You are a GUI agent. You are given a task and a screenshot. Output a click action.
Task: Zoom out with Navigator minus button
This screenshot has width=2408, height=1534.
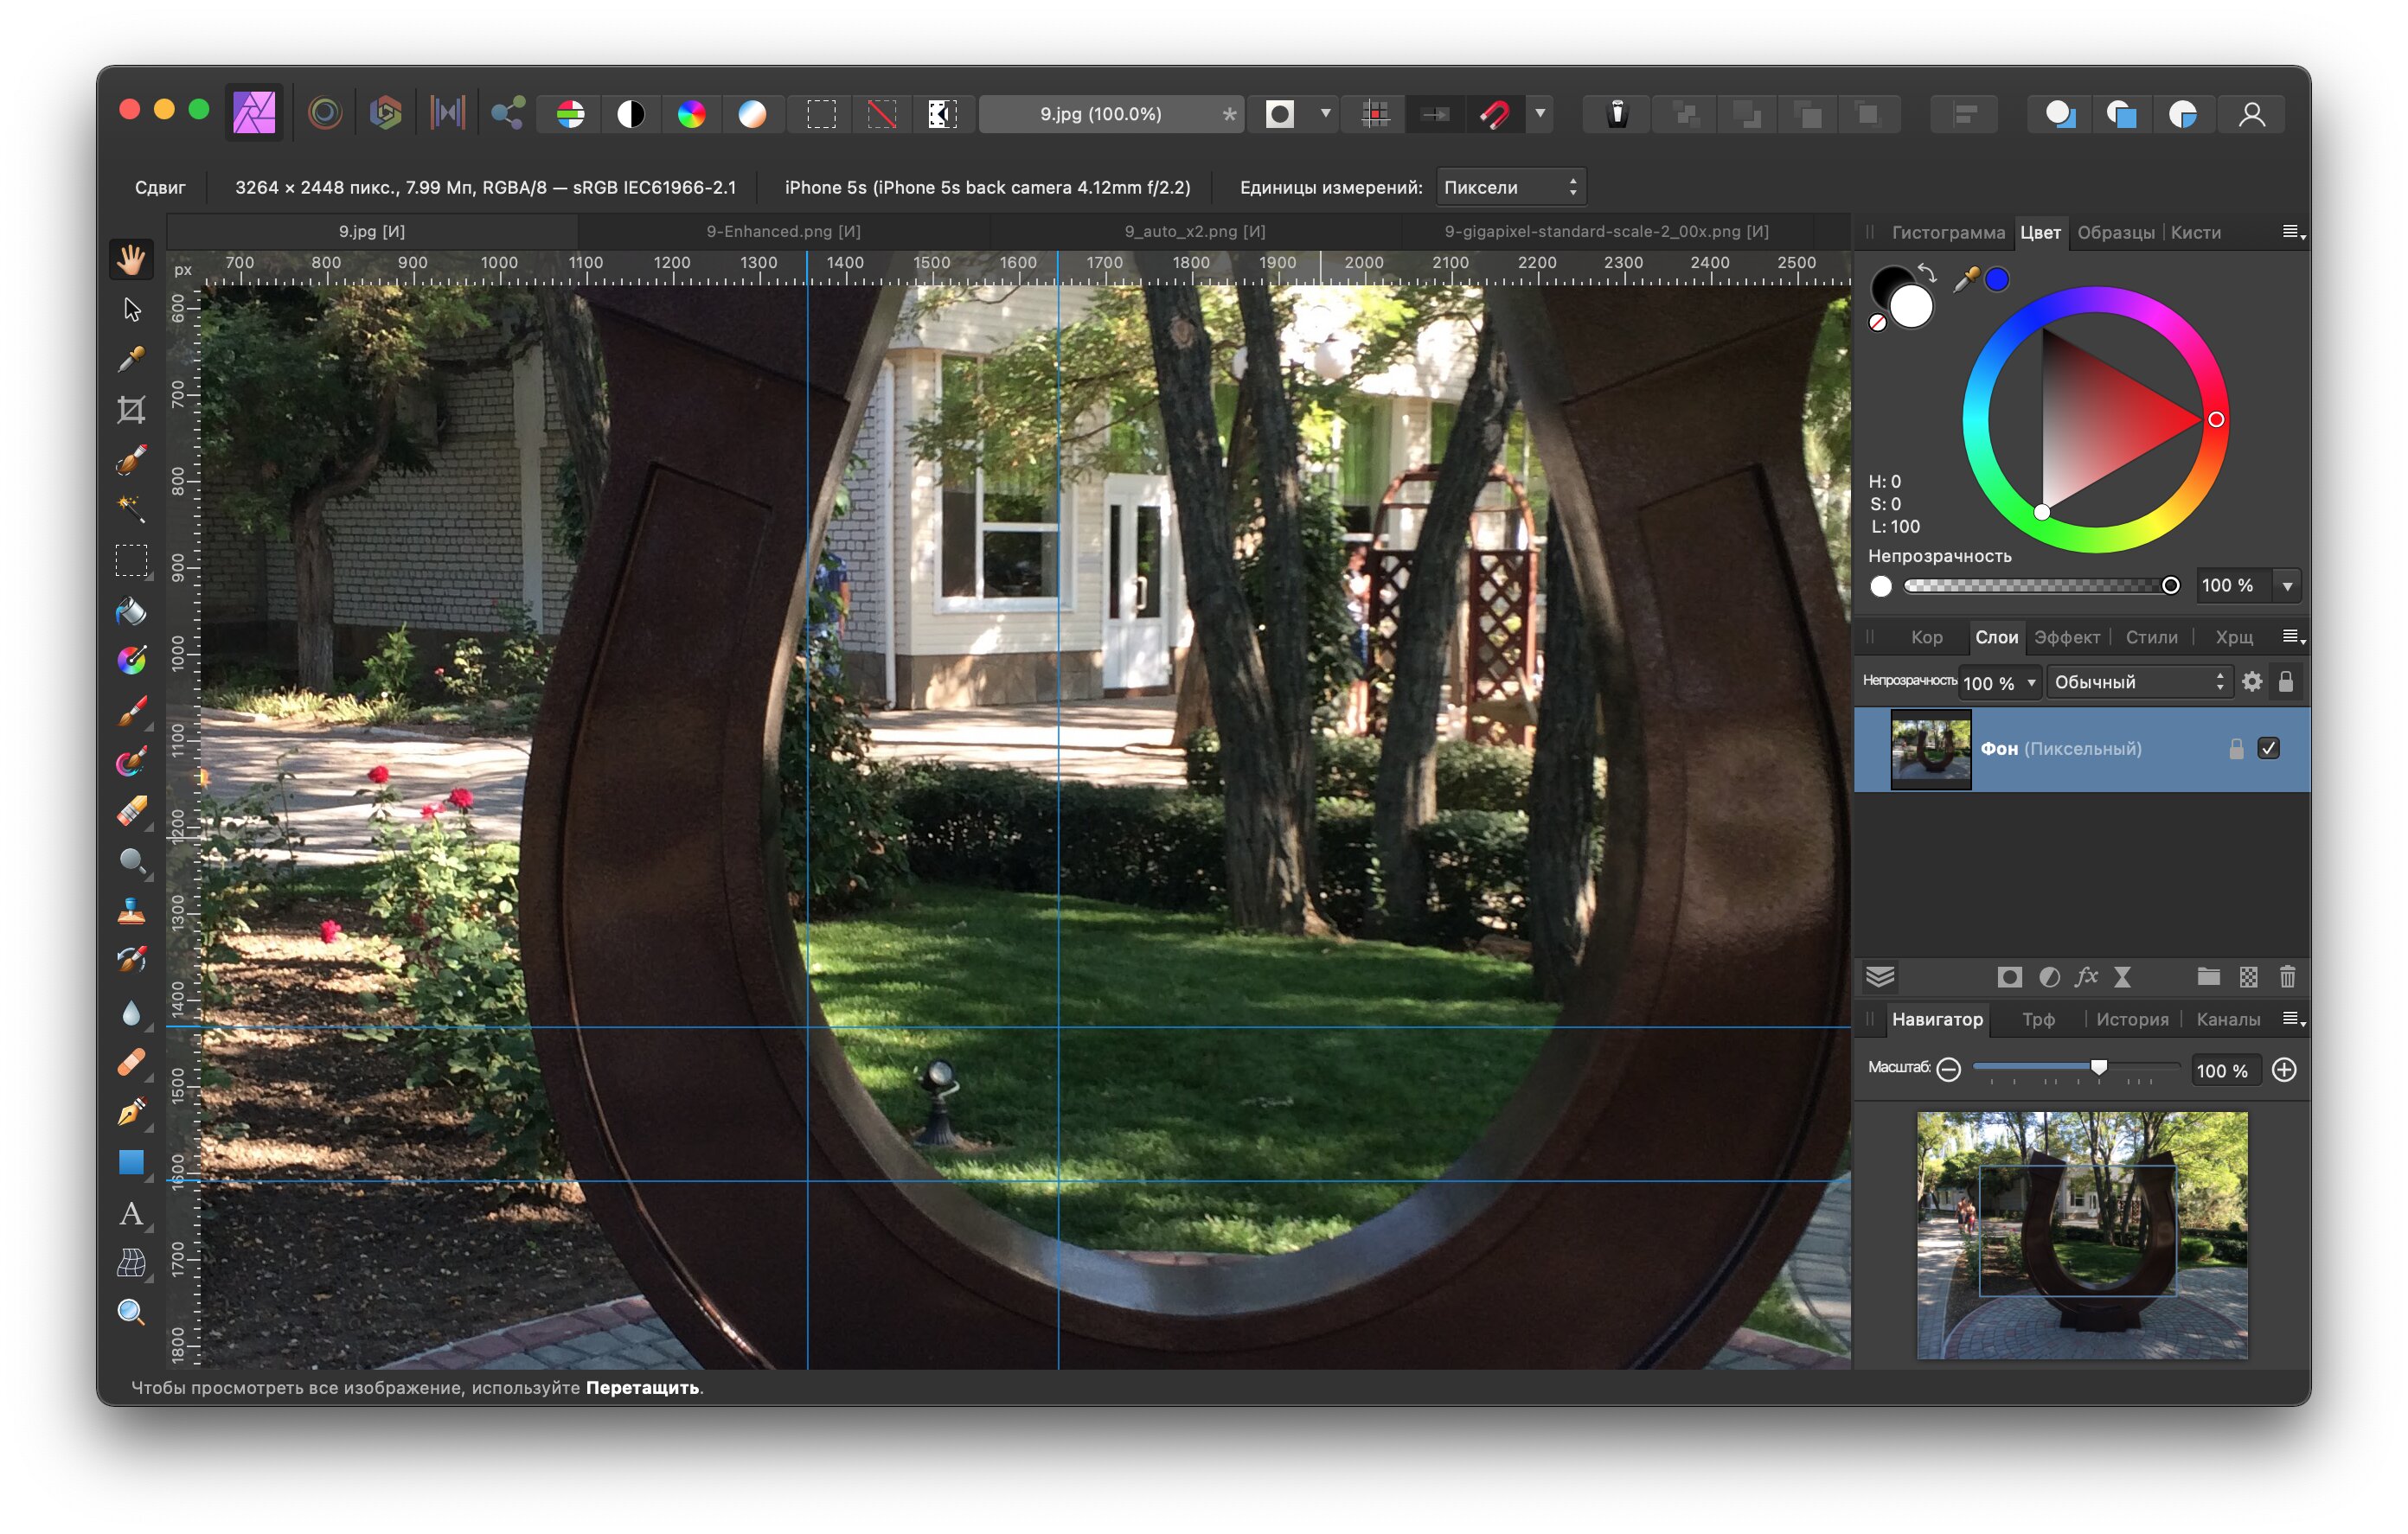click(1948, 1070)
